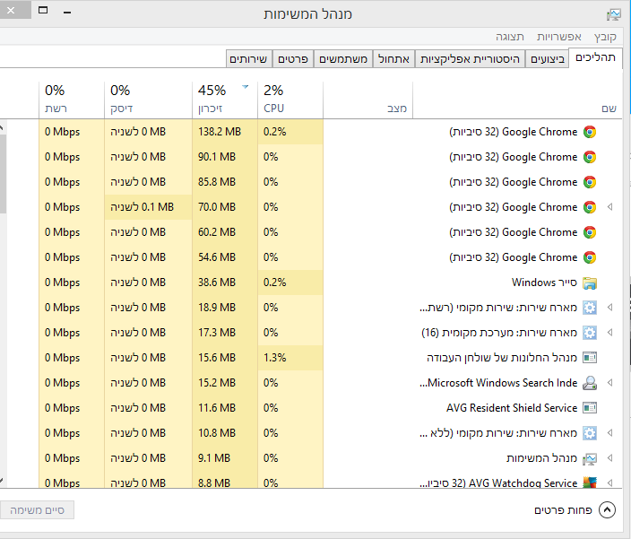
Task: Click the Chrome icon in the 90.1 MB row
Action: pyautogui.click(x=590, y=157)
